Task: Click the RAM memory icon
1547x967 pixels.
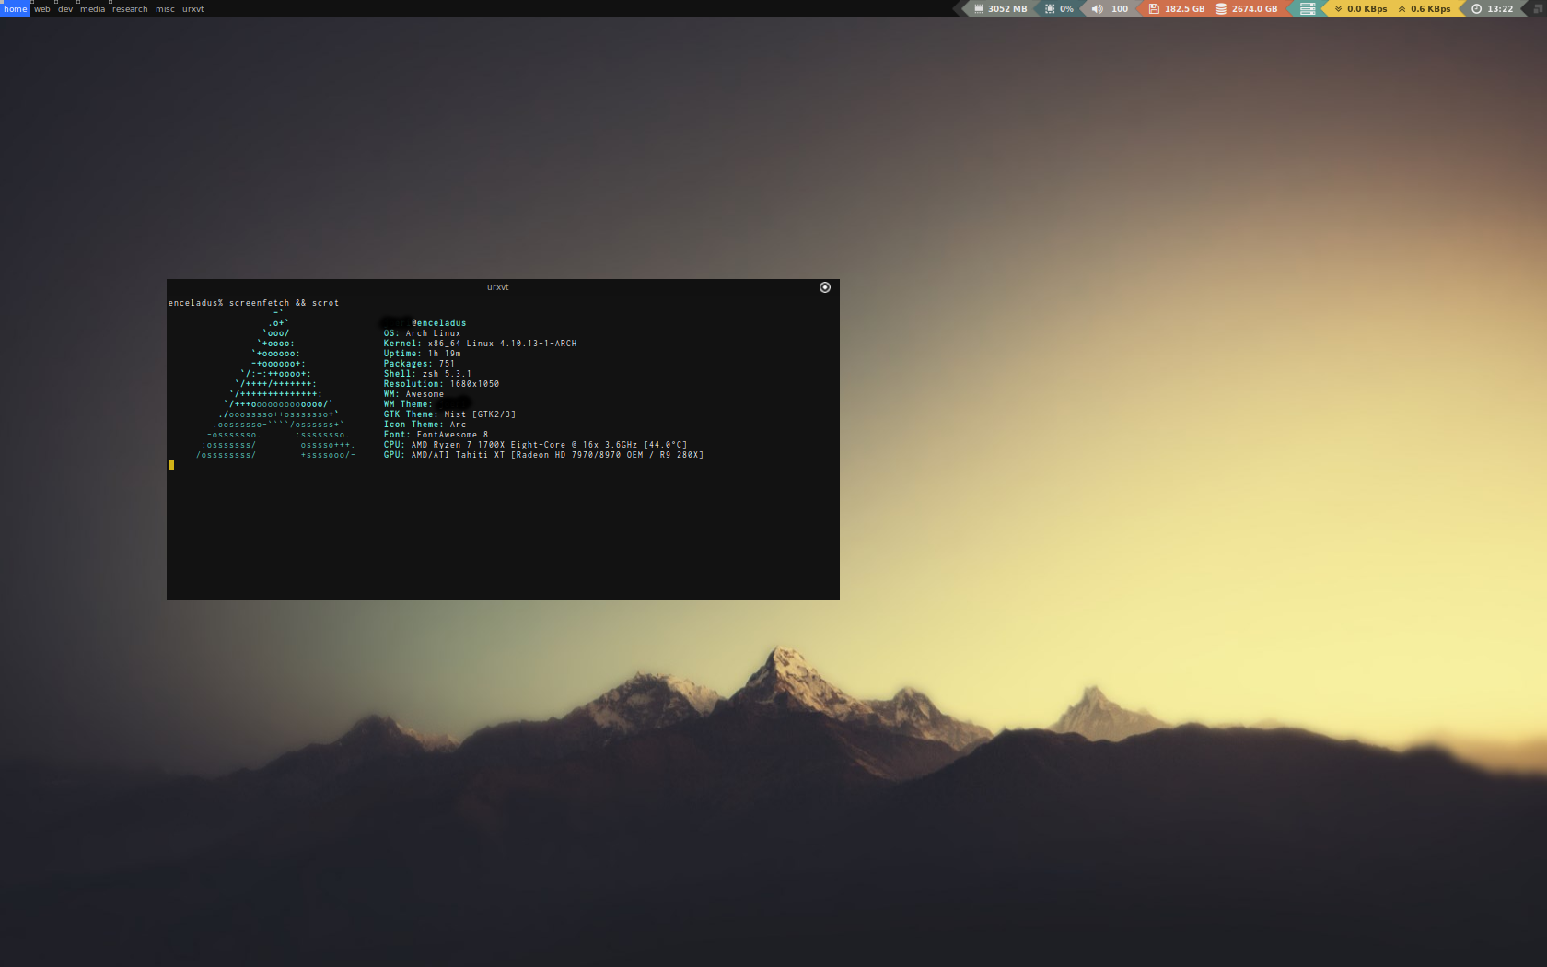Action: click(x=978, y=8)
